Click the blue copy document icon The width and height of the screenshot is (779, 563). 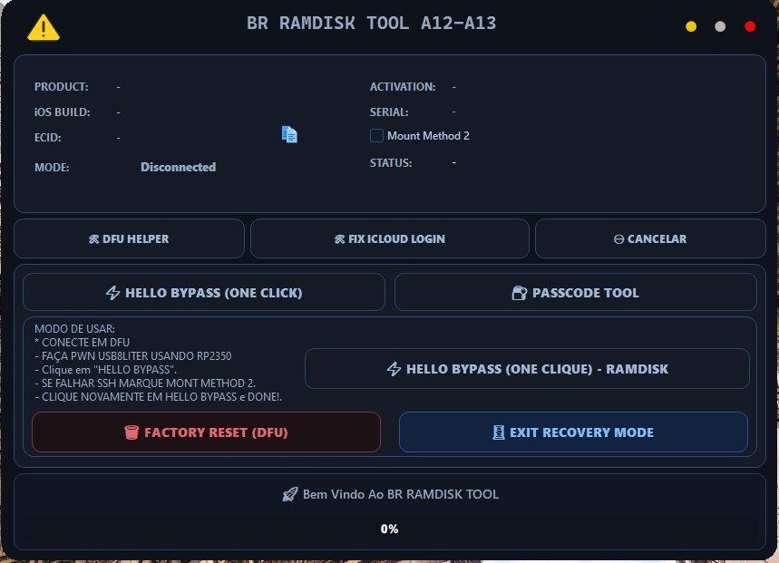click(x=289, y=134)
